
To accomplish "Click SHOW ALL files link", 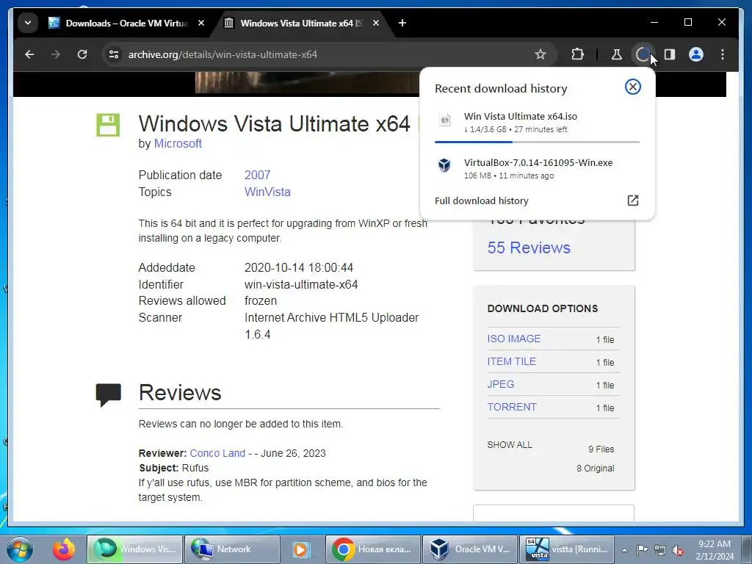I will click(510, 444).
